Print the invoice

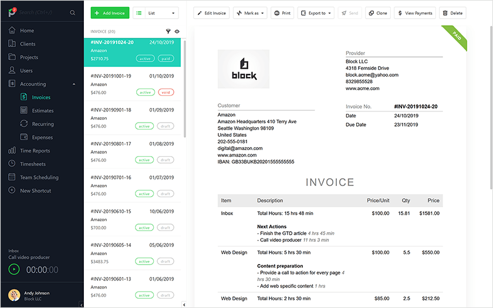pos(282,13)
